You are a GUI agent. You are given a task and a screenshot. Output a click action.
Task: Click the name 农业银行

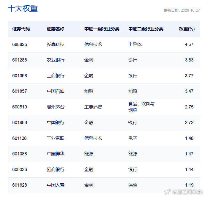pos(56,60)
